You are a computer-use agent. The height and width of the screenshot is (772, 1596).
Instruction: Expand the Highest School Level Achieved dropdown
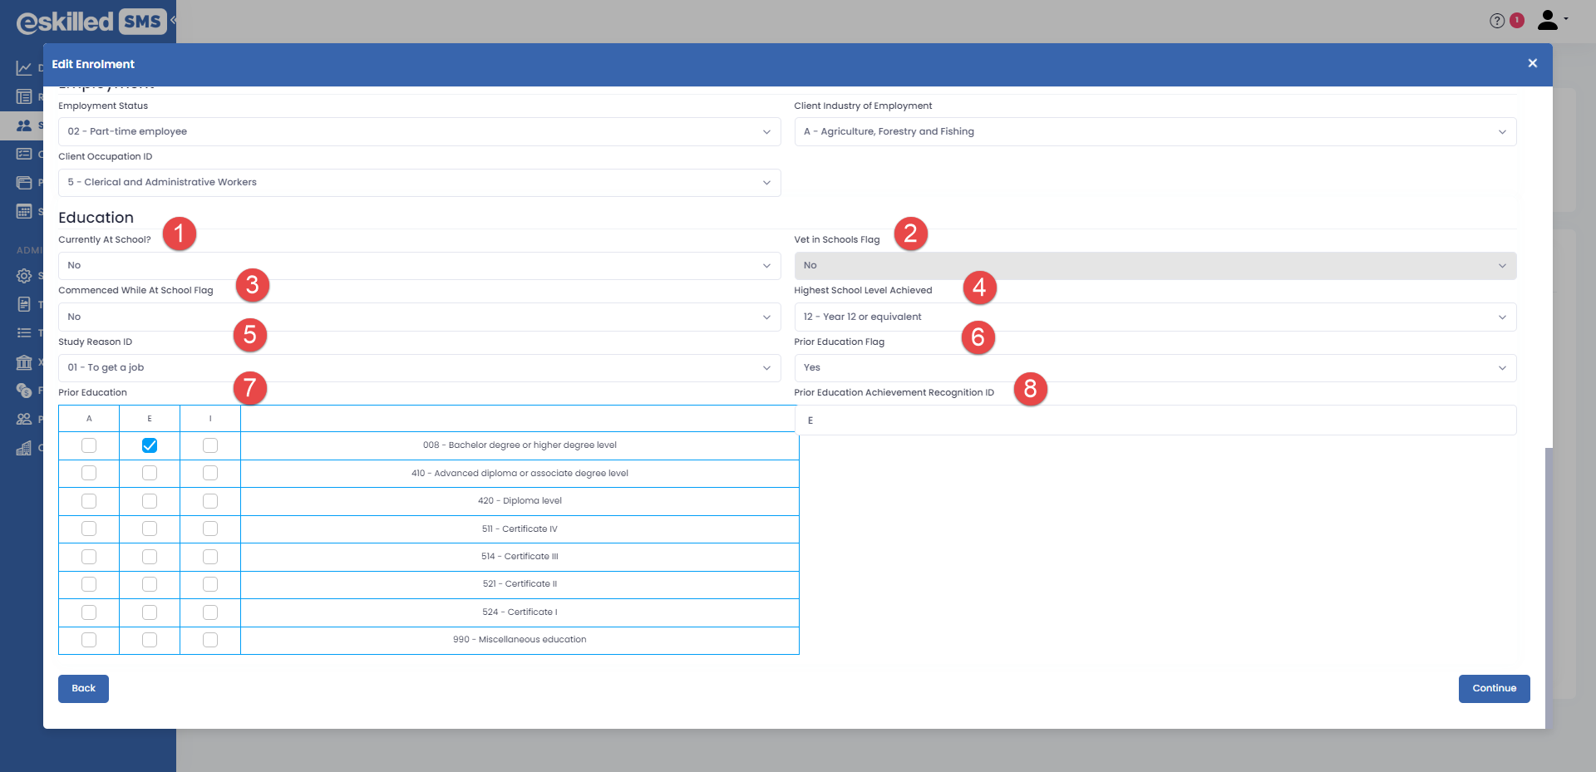(x=1155, y=317)
